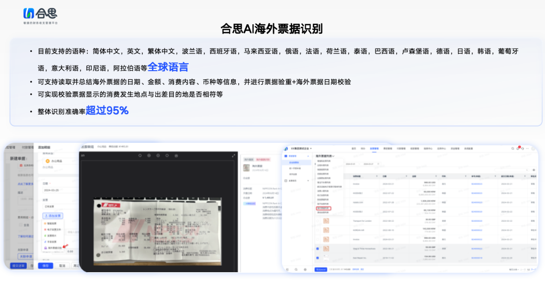The width and height of the screenshot is (545, 305).
Task: Tick the checkbox for Transport for London row
Action: [318, 221]
